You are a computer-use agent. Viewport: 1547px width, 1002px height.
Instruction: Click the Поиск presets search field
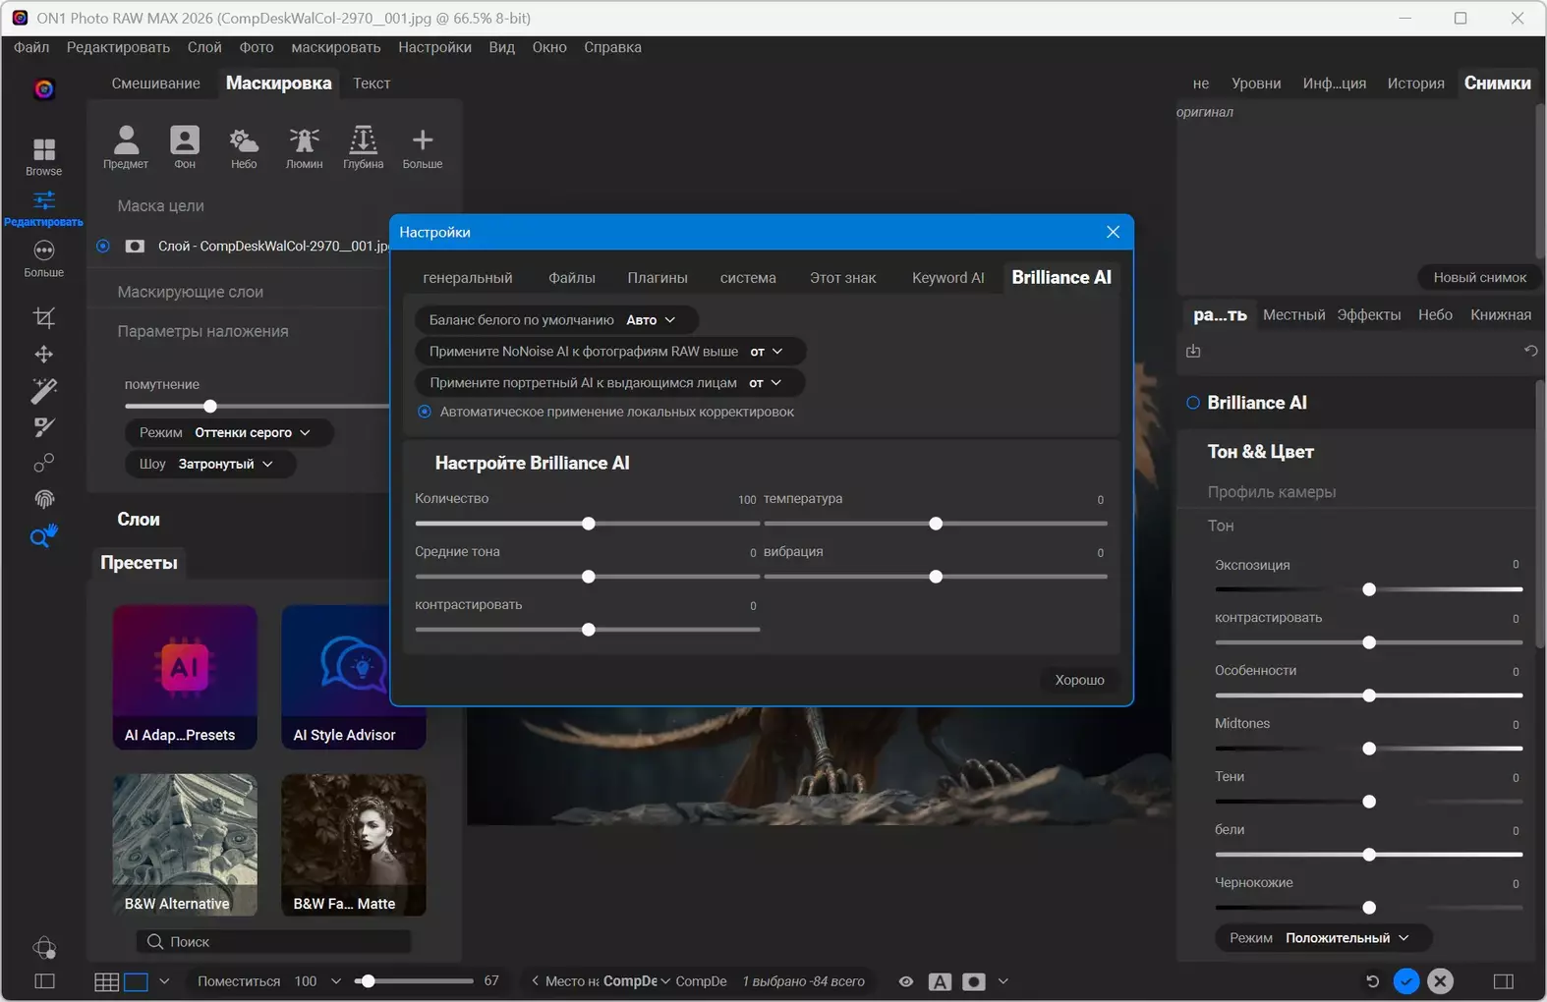[275, 942]
